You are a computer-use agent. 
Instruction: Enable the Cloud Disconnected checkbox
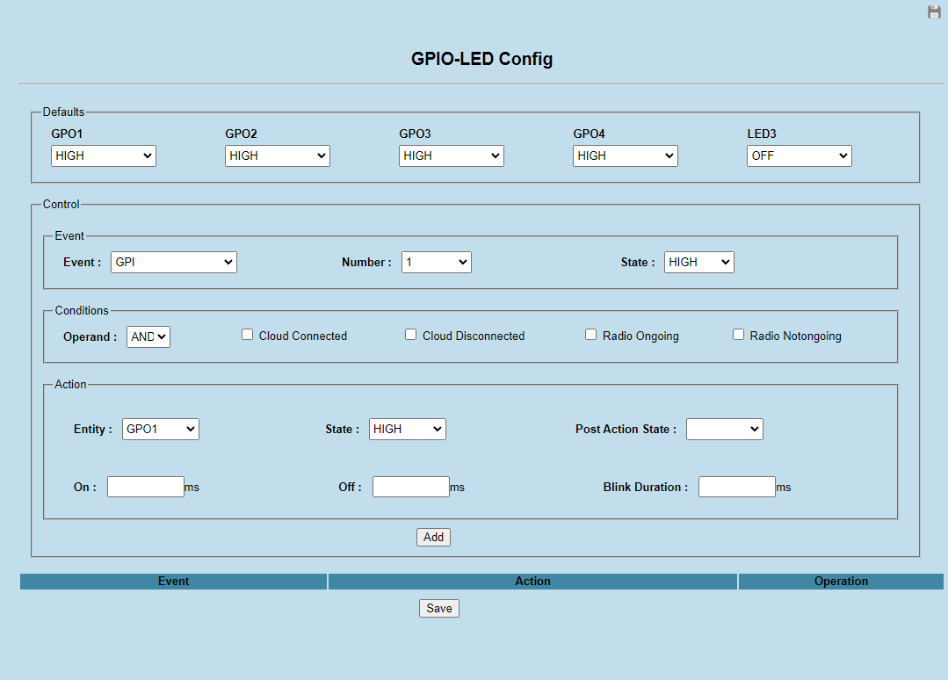410,334
